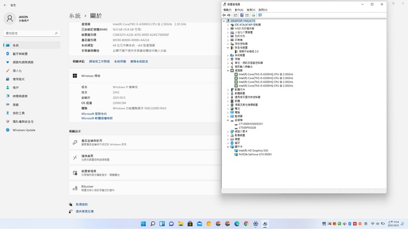Screen dimensions: 408x229
Task: Open 遊戲 Gaming in Settings sidebar
Action: (32, 105)
